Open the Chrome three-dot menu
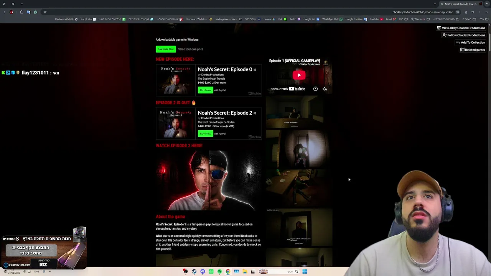 [4, 12]
